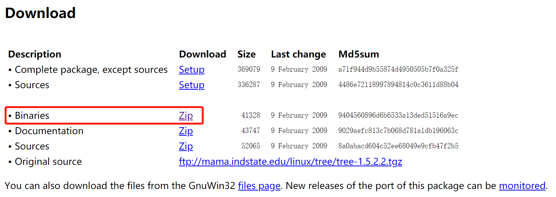Download the Documentation Zip file
Image resolution: width=556 pixels, height=197 pixels.
point(186,131)
